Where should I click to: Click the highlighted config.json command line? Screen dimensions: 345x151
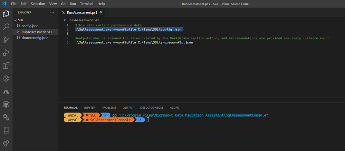[x=130, y=29]
